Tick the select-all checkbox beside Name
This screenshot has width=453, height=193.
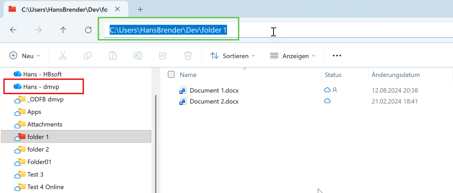click(x=171, y=75)
